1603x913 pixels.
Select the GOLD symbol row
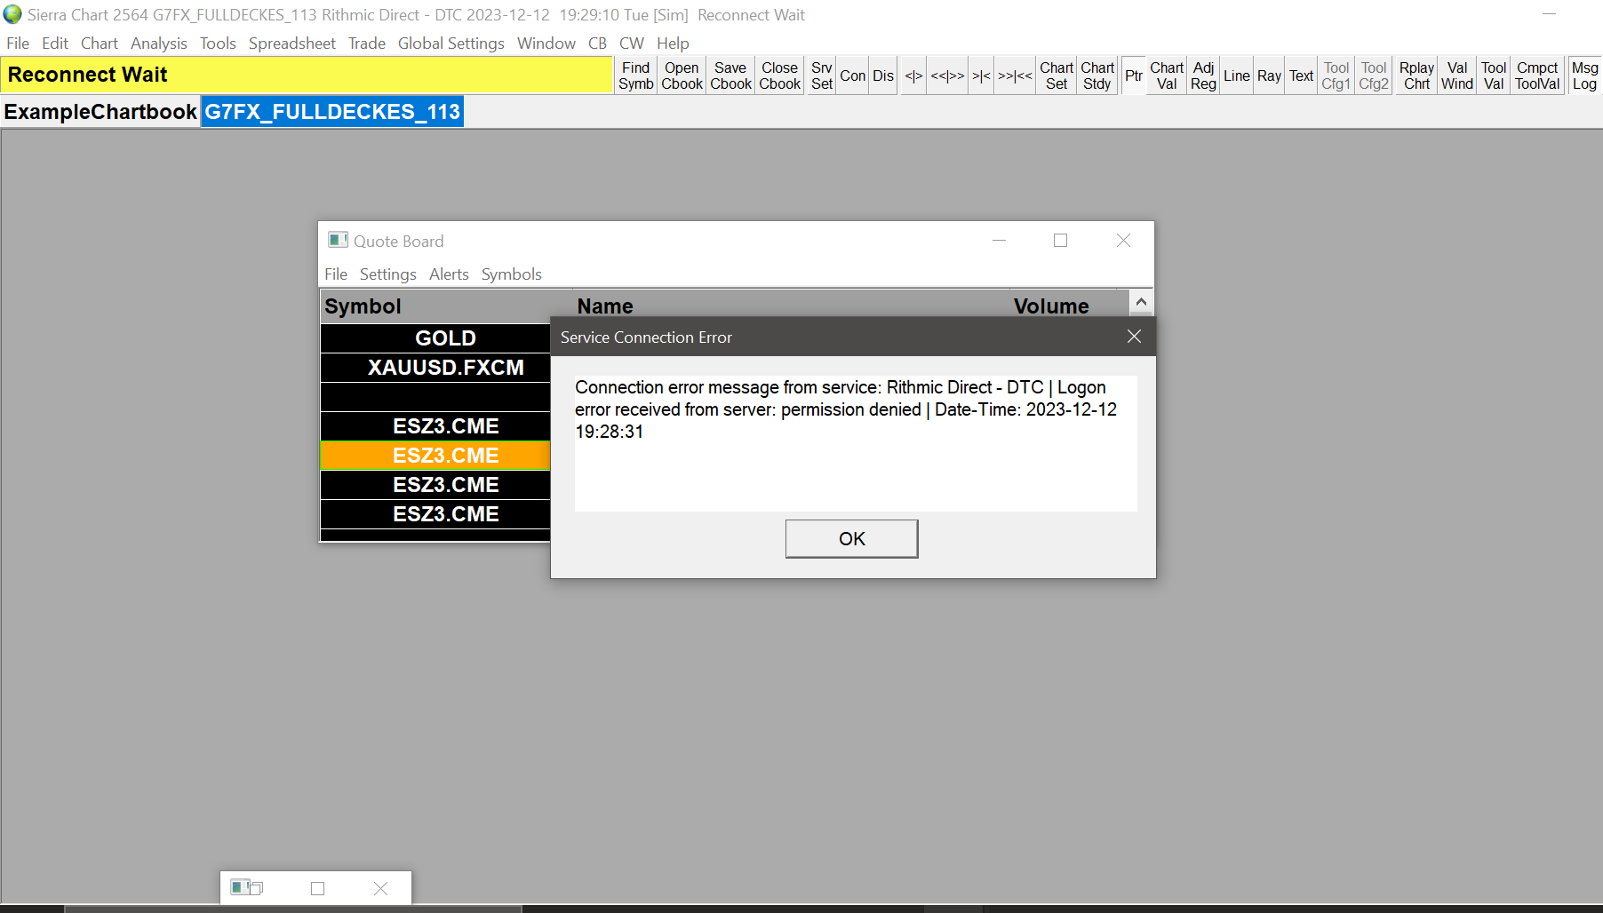click(435, 338)
